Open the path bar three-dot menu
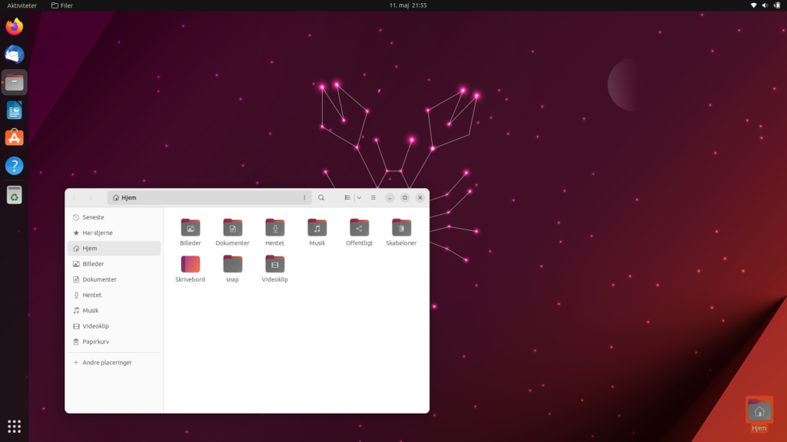Viewport: 787px width, 442px height. [304, 197]
